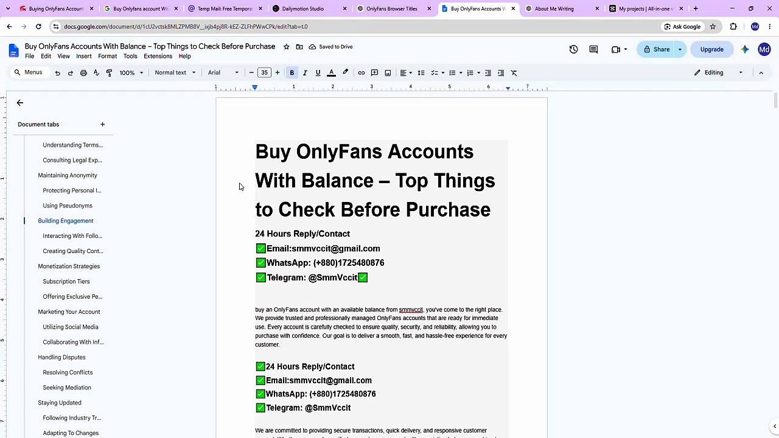This screenshot has height=438, width=779.
Task: Go to the Building Engagement outline heading
Action: tap(66, 221)
